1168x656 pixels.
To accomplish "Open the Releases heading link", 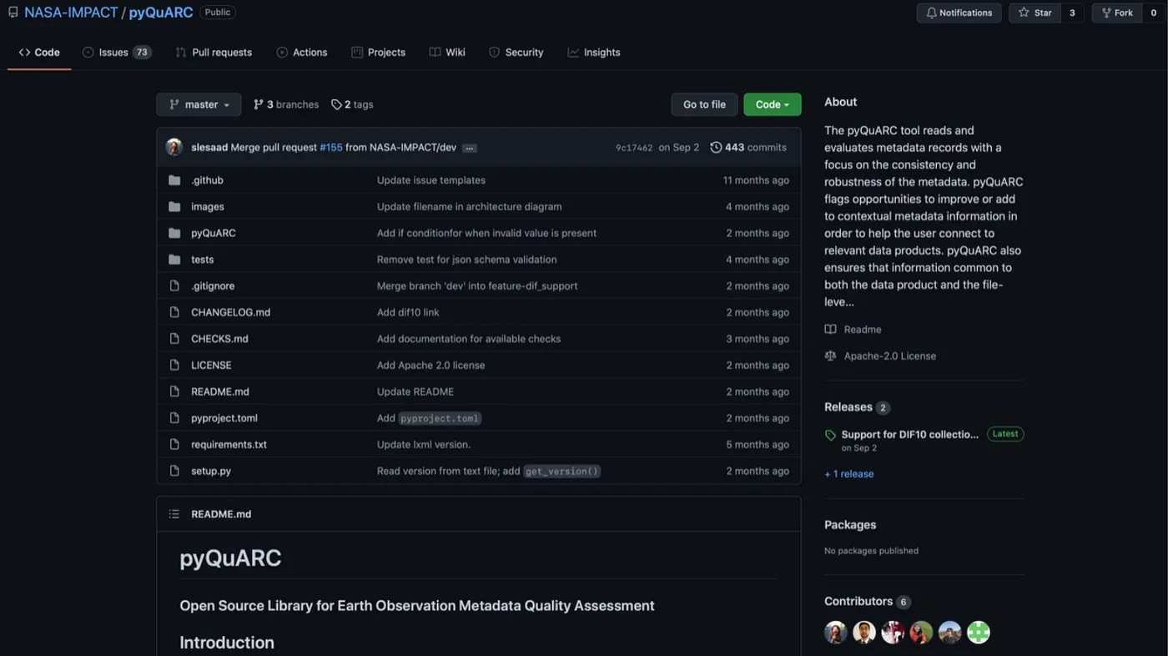I will [x=848, y=407].
